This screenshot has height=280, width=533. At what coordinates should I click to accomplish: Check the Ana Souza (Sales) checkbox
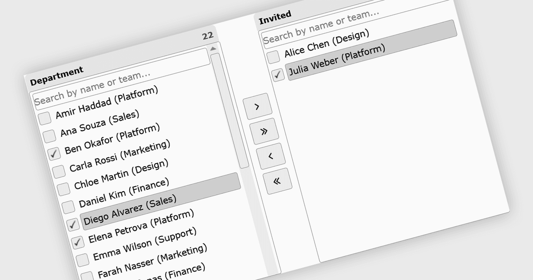pyautogui.click(x=49, y=136)
